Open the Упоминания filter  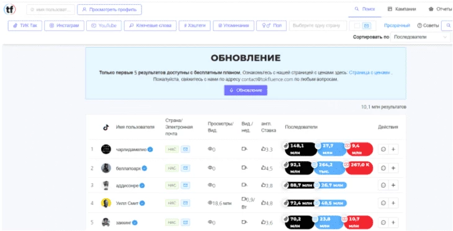click(x=234, y=25)
